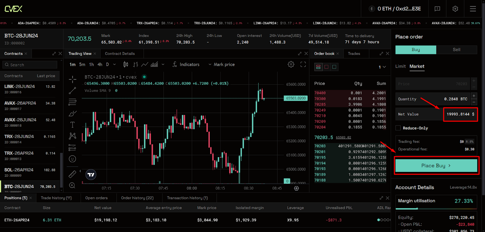This screenshot has width=485, height=232.
Task: Open the Indicators menu
Action: click(x=186, y=65)
